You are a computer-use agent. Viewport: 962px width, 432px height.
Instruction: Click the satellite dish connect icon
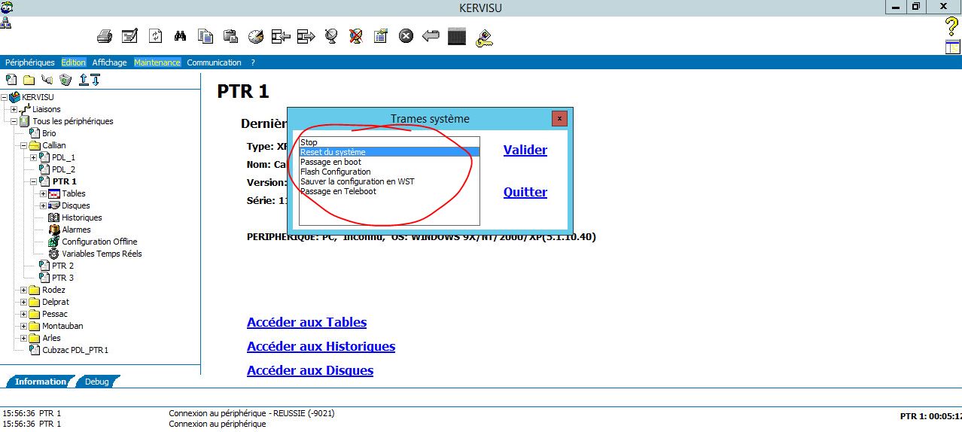pos(330,36)
